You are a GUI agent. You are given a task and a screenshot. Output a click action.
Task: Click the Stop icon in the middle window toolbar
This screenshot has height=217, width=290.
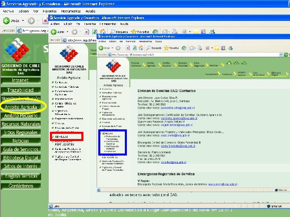click(x=86, y=32)
